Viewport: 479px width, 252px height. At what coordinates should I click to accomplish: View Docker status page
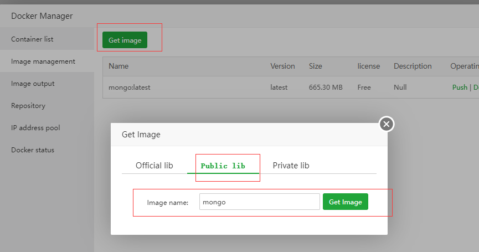pyautogui.click(x=33, y=150)
